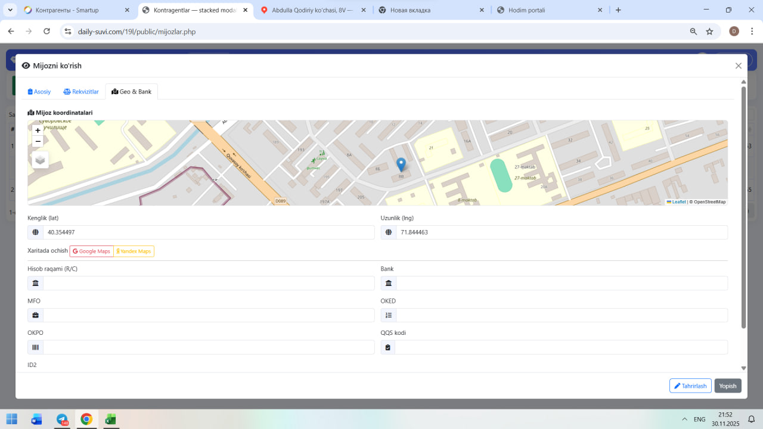The image size is (763, 429).
Task: Expand the browser tab search dropdown
Action: tap(10, 10)
